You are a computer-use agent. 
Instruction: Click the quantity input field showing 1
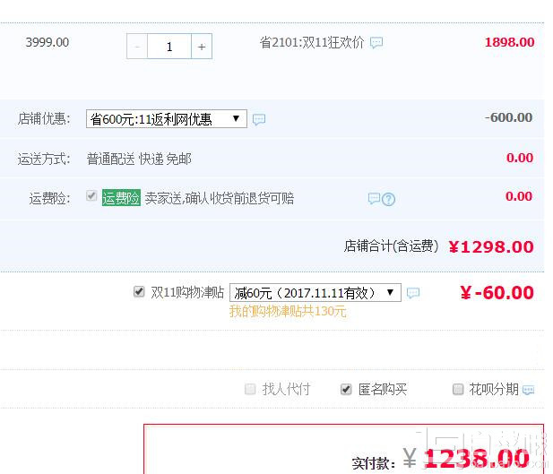tap(169, 47)
